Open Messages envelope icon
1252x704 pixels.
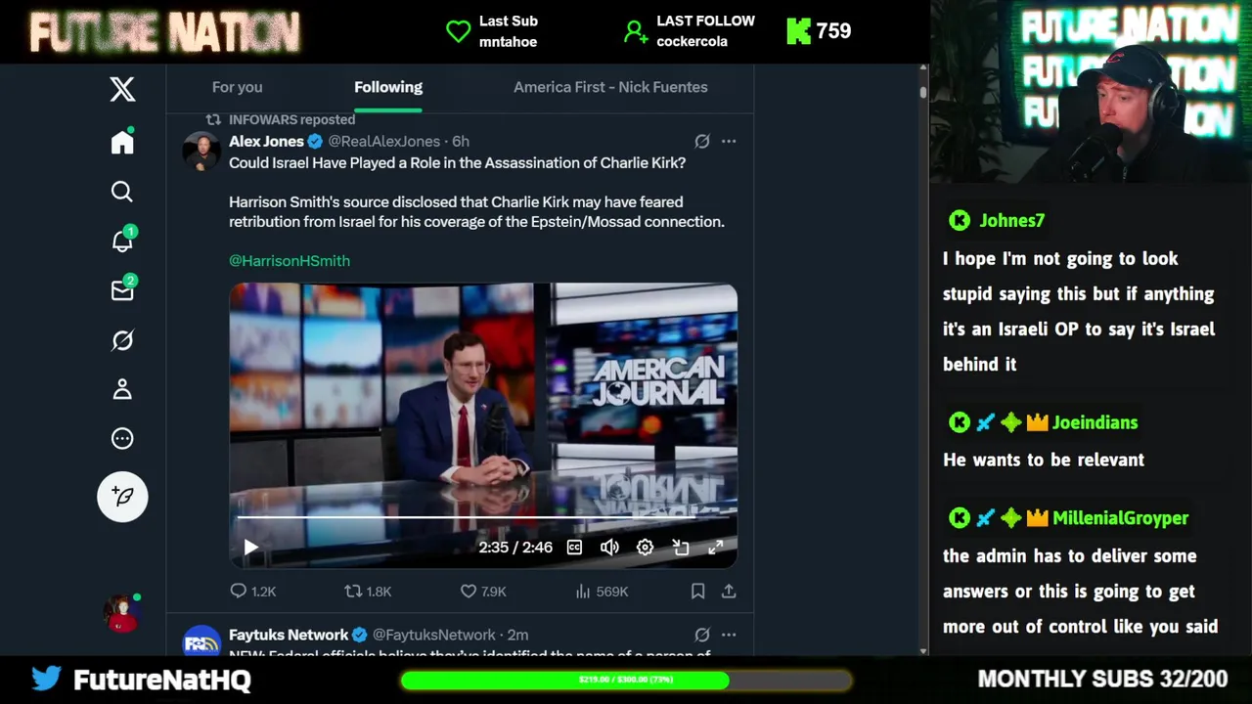pos(122,290)
